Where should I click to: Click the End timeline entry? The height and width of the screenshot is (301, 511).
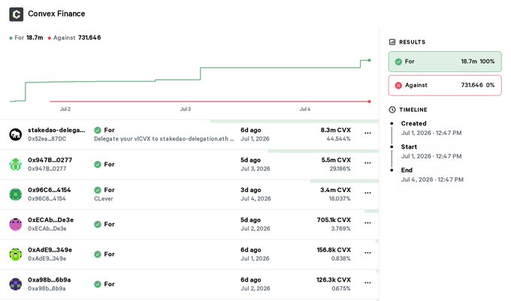pyautogui.click(x=431, y=175)
